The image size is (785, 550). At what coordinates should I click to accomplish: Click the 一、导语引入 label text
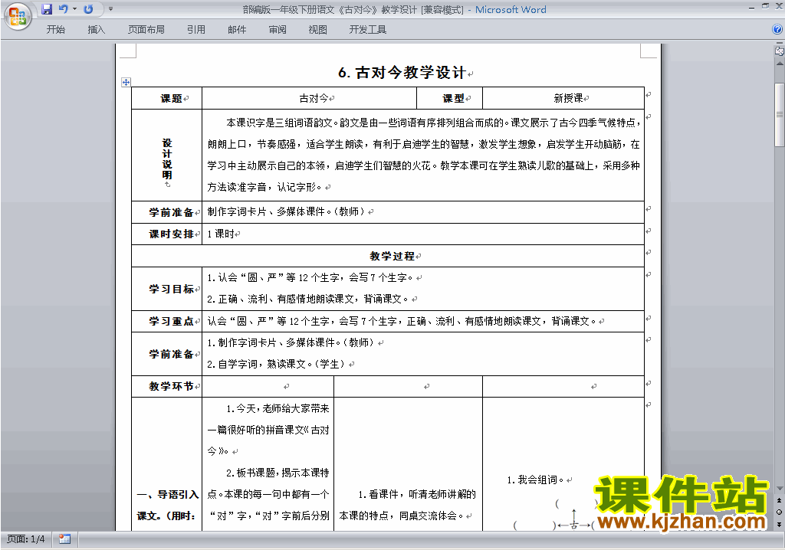click(x=168, y=494)
